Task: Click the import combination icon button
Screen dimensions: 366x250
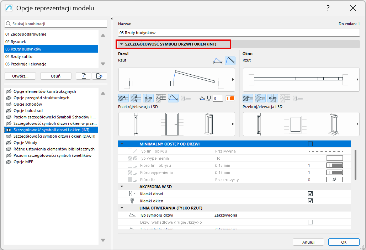Action: (83, 76)
